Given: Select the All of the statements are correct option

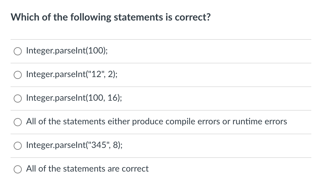Looking at the screenshot, I should pos(18,169).
